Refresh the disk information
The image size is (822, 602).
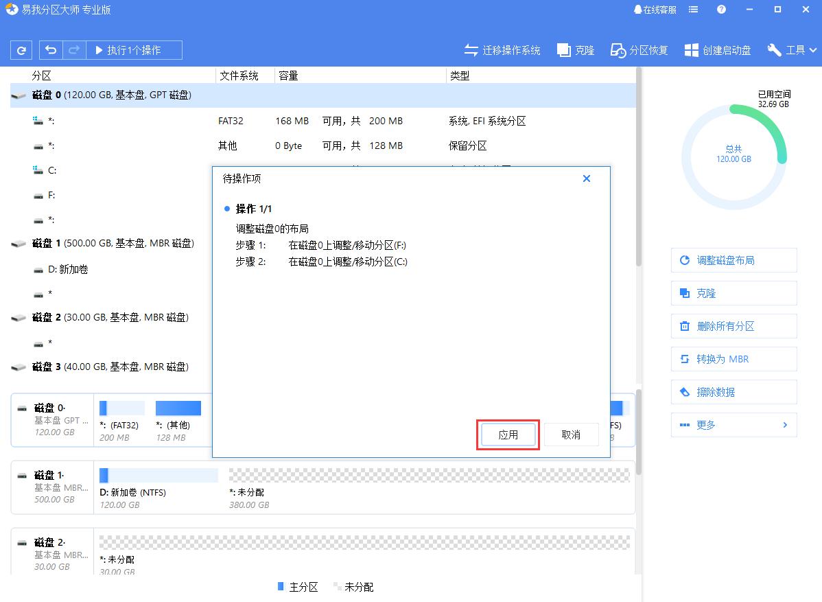coord(21,49)
